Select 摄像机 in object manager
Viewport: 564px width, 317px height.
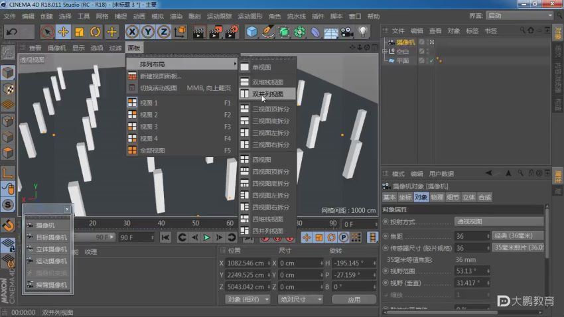[x=405, y=42]
